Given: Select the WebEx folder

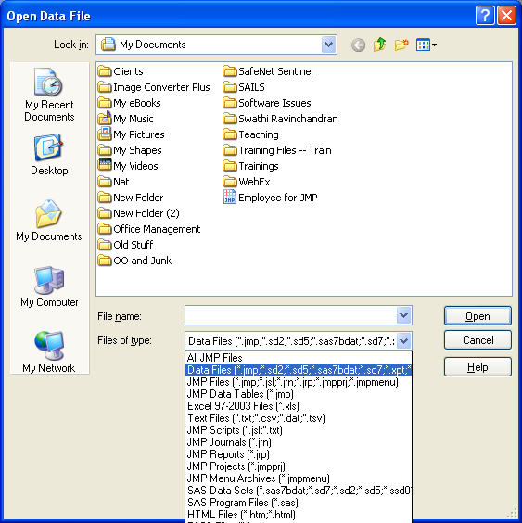Looking at the screenshot, I should pos(247,182).
